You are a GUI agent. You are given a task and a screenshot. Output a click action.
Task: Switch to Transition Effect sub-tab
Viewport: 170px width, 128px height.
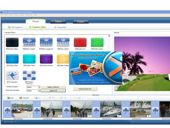tap(37, 27)
